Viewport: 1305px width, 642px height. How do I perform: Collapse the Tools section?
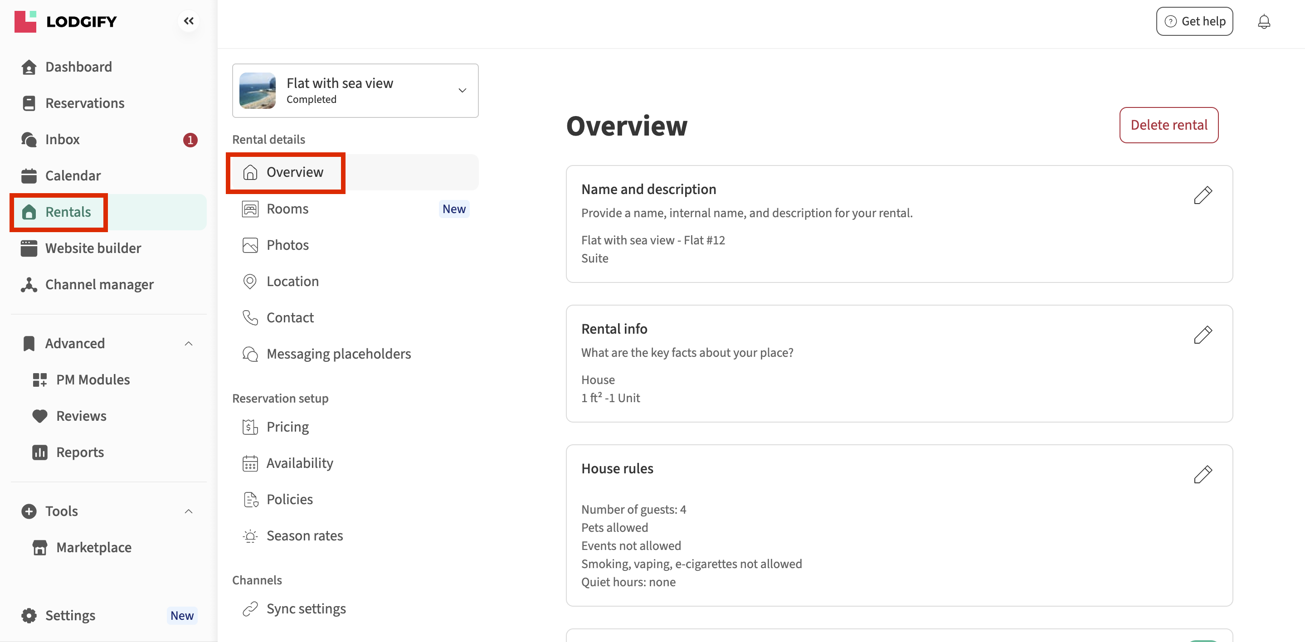point(189,511)
